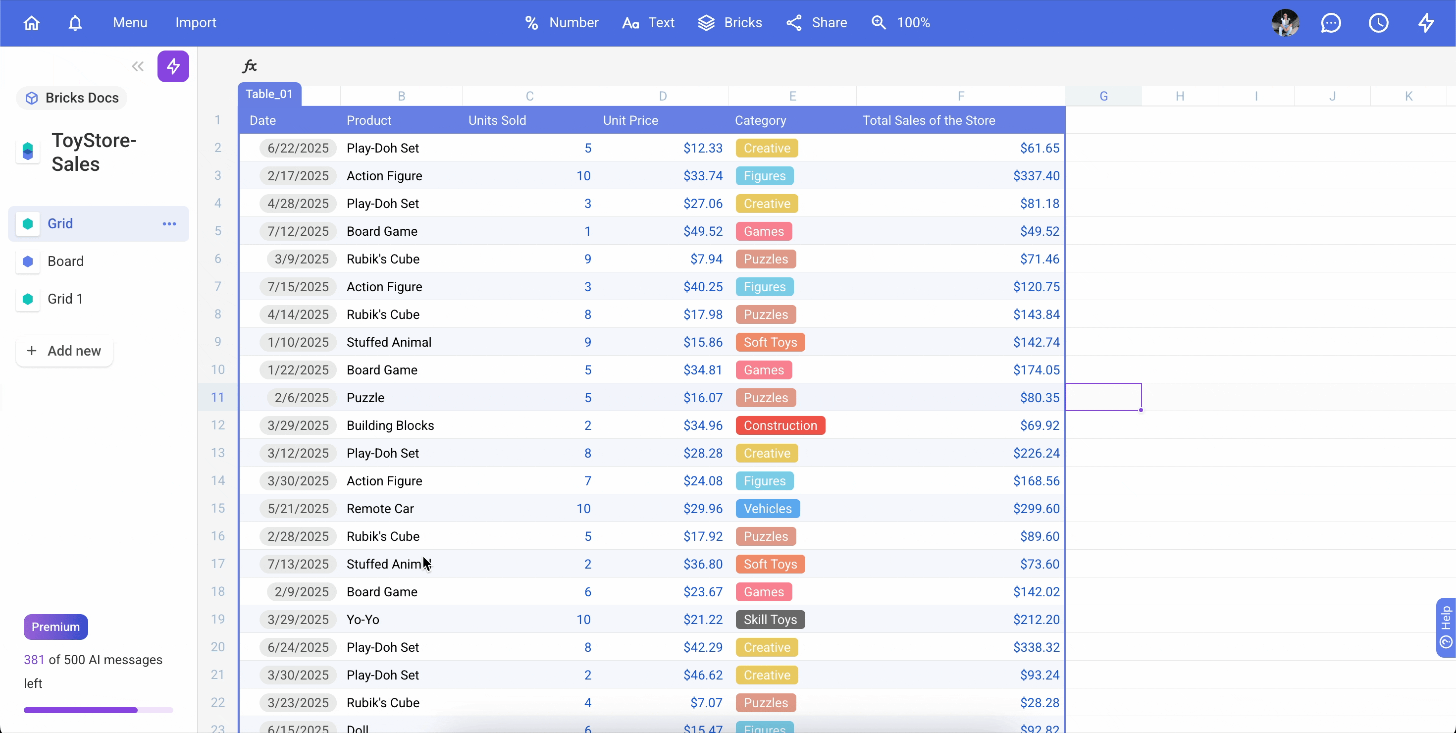Select the Grid 1 sheet in the sidebar
Screen dimensions: 1456x733
66,298
